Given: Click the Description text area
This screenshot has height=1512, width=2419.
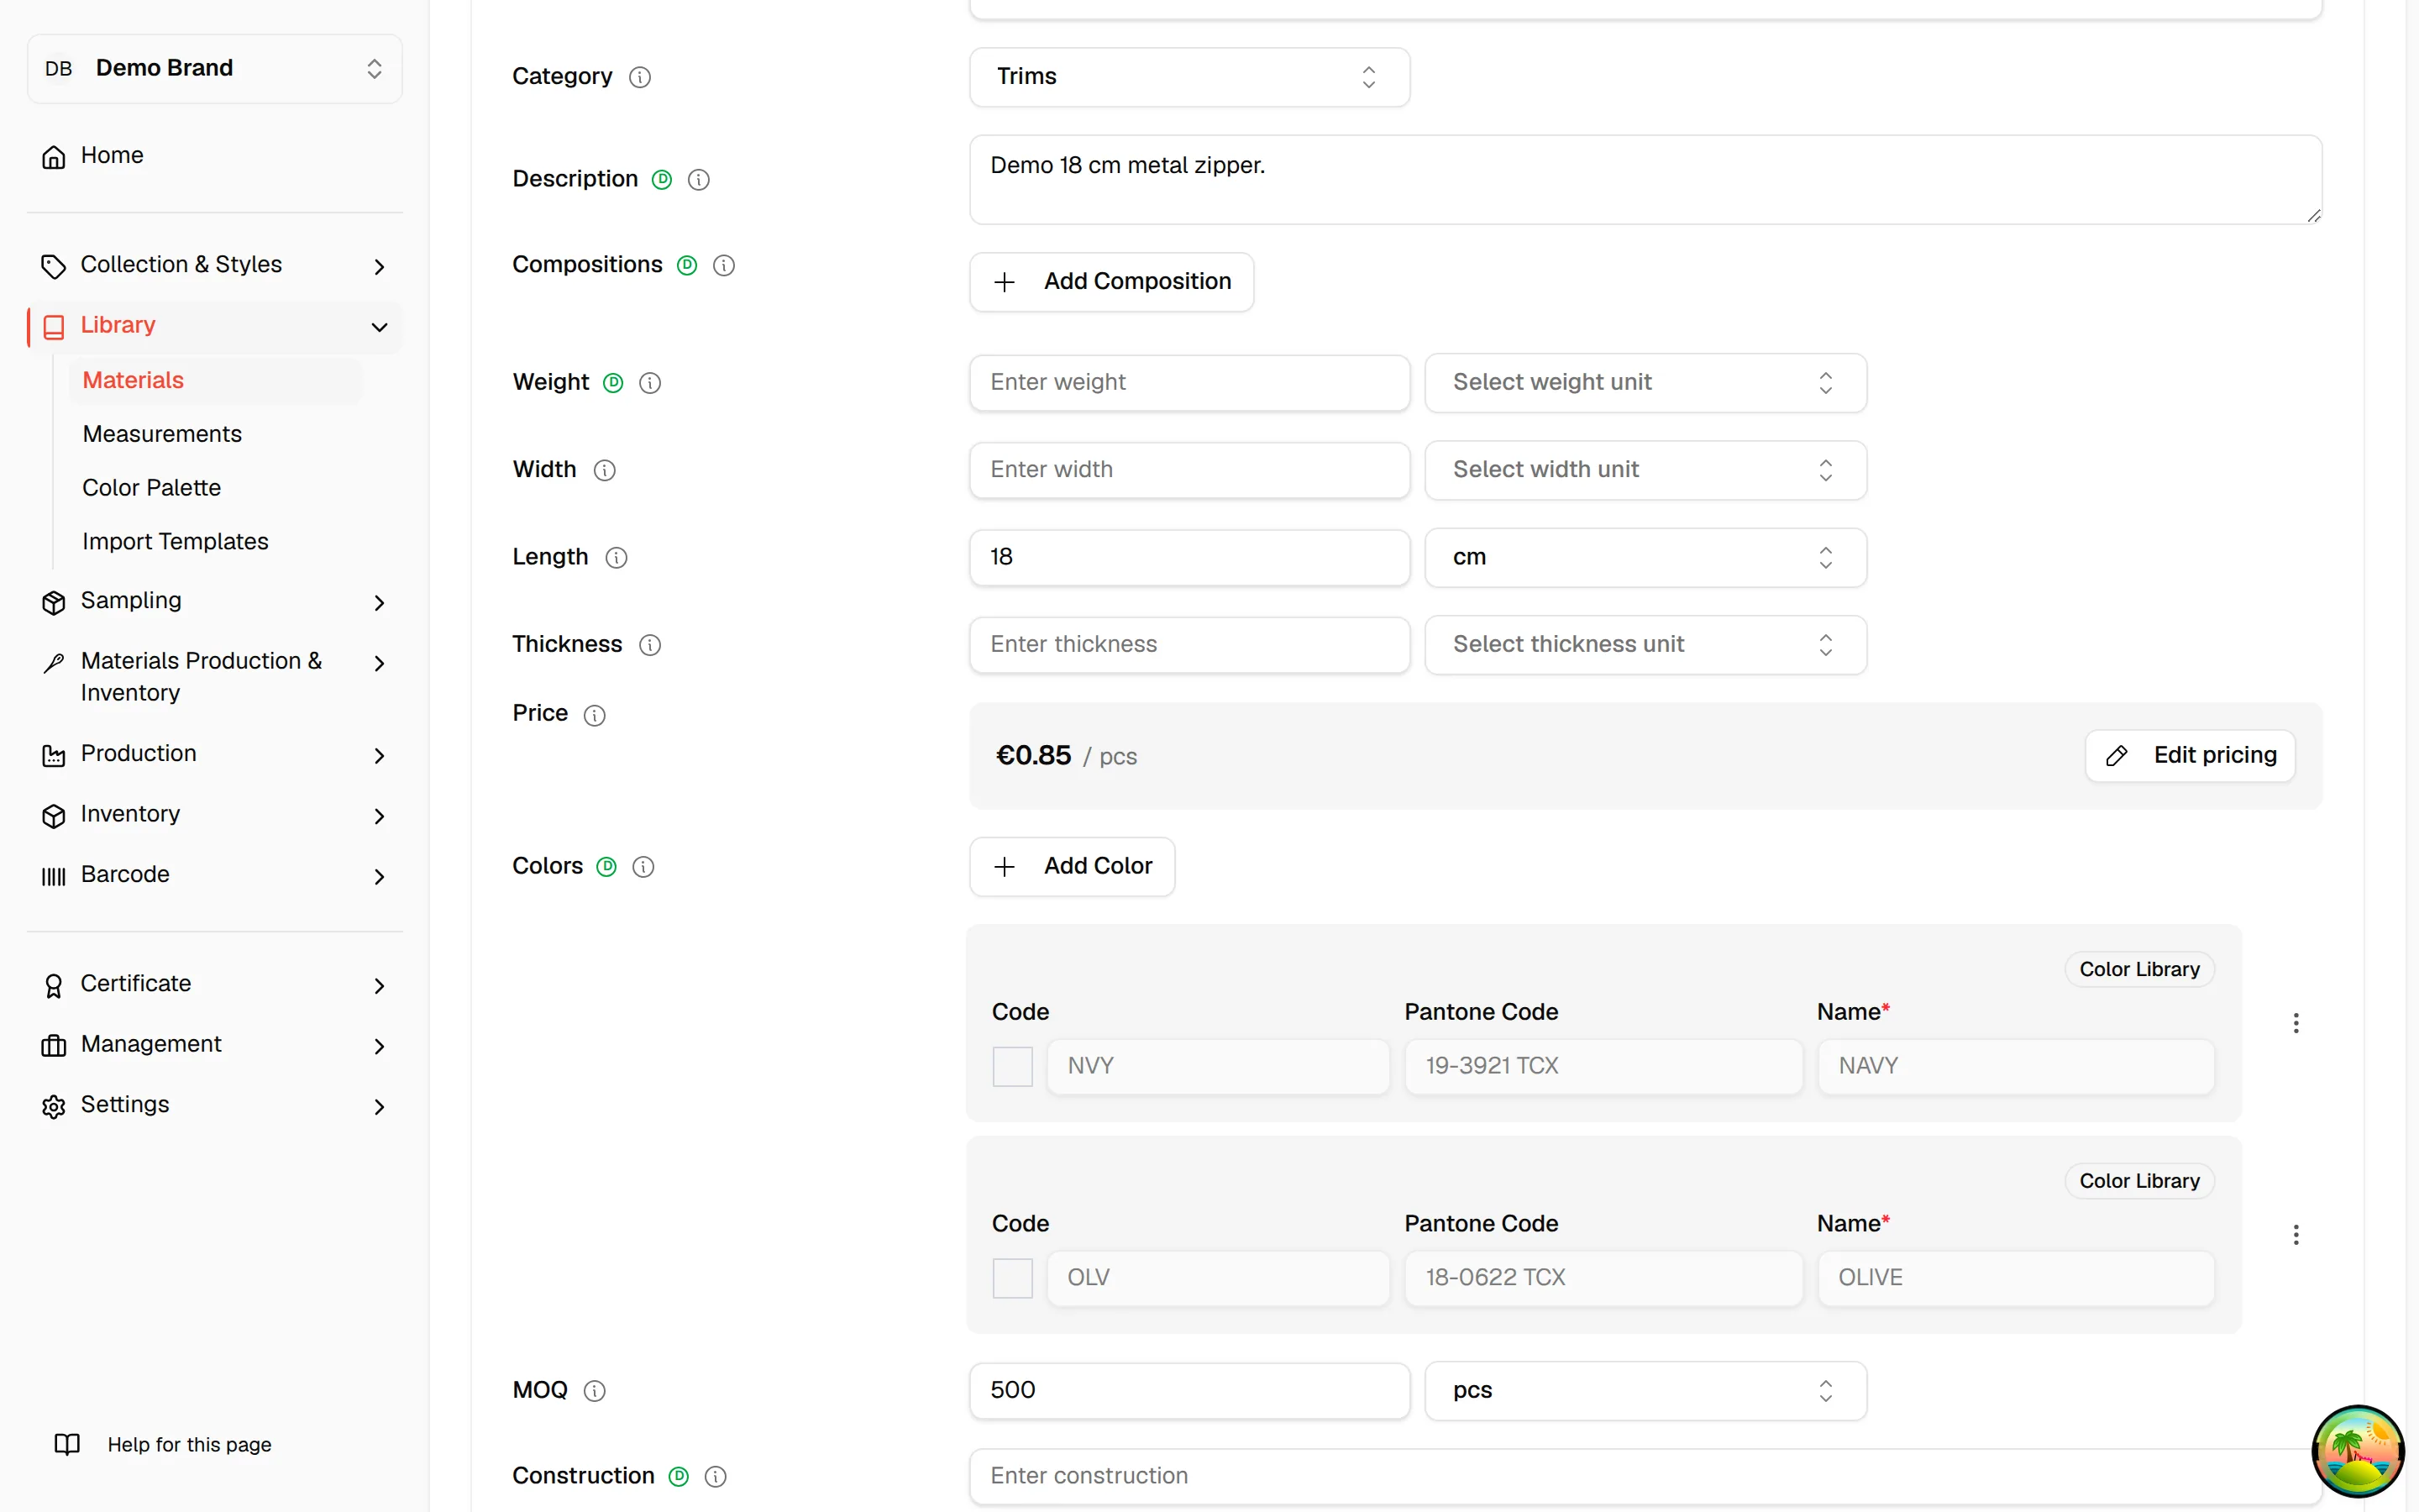Looking at the screenshot, I should tap(1645, 180).
